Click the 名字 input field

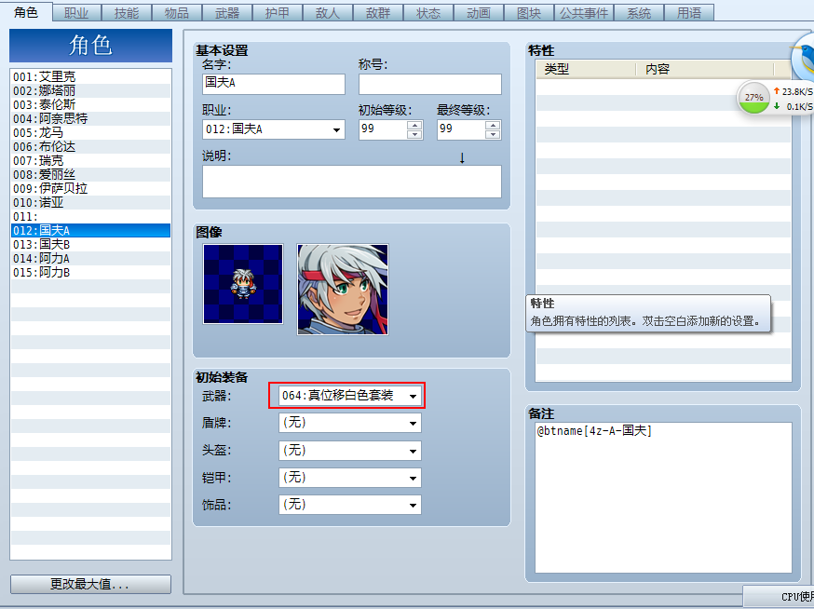(x=274, y=84)
